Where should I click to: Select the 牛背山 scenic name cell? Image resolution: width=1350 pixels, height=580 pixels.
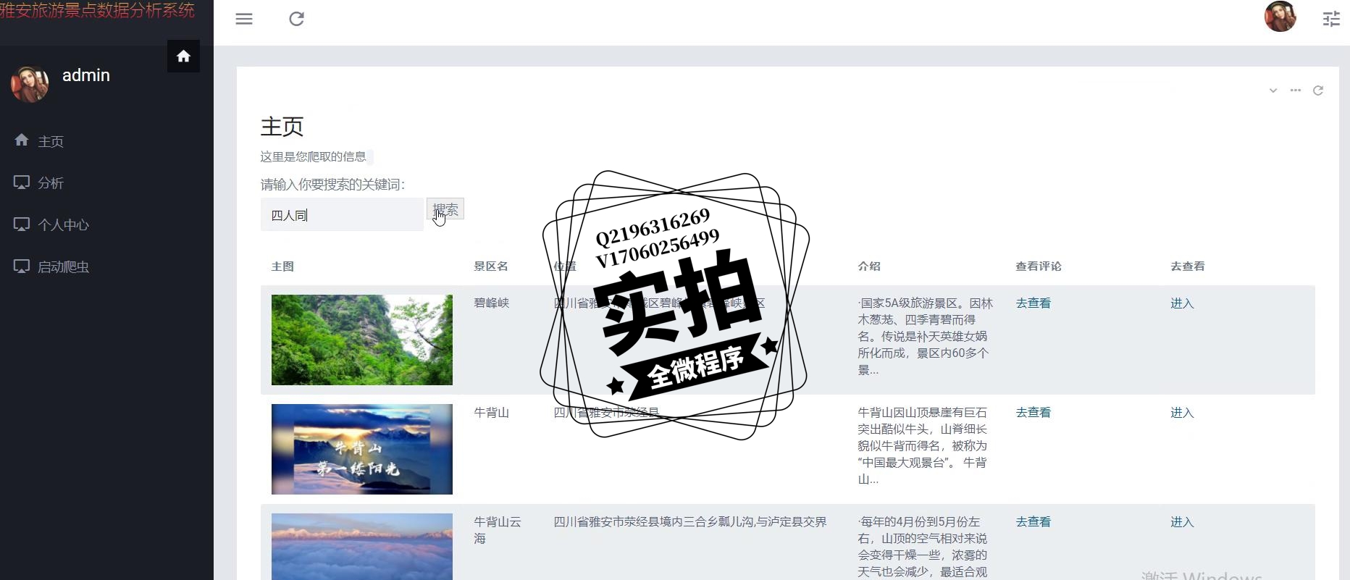pos(492,413)
